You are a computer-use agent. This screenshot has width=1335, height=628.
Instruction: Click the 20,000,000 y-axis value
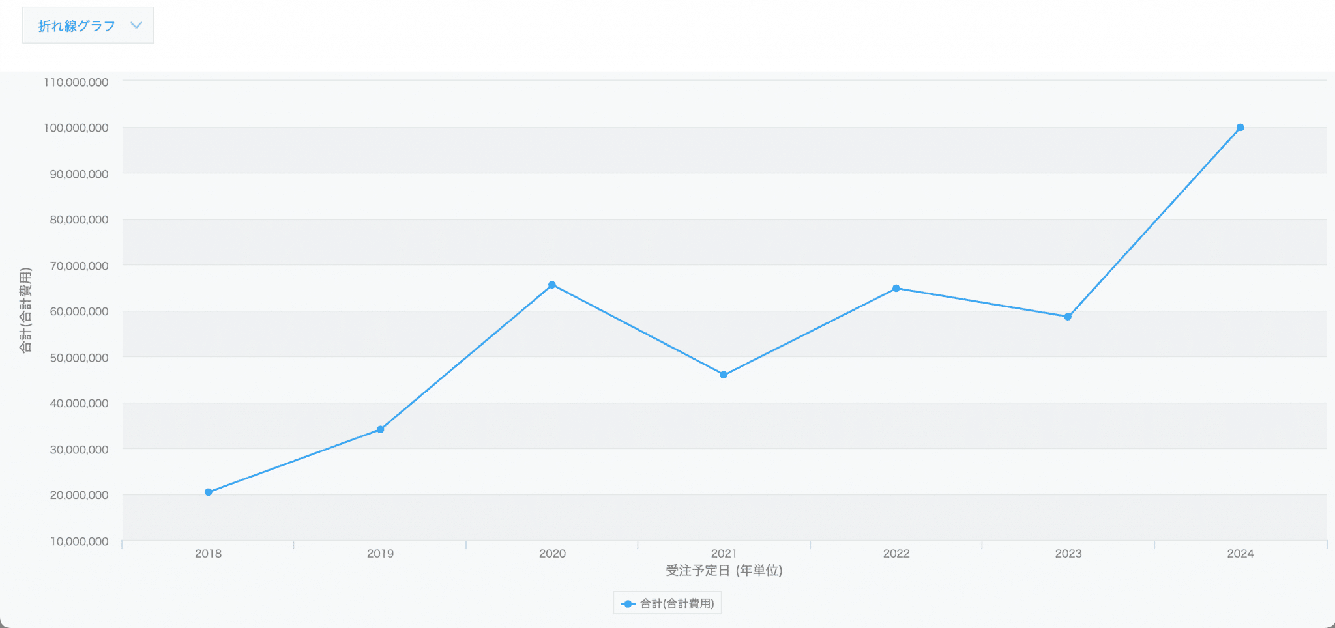[x=79, y=495]
